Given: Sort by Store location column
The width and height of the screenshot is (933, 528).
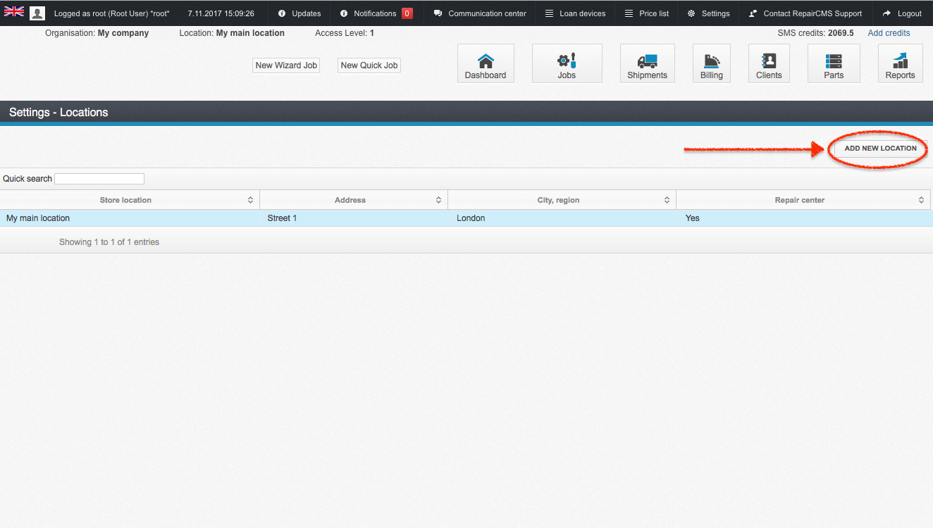Looking at the screenshot, I should [130, 200].
